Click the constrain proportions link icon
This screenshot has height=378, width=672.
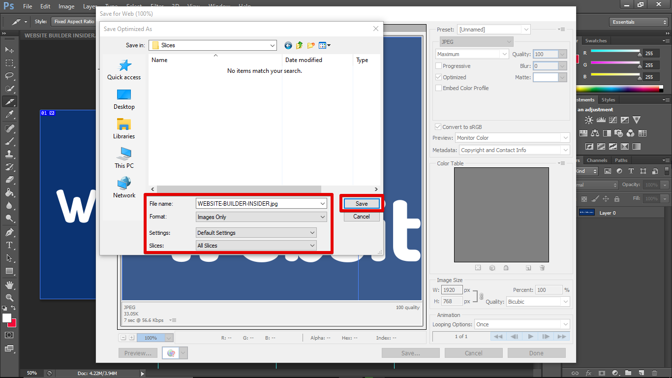481,296
